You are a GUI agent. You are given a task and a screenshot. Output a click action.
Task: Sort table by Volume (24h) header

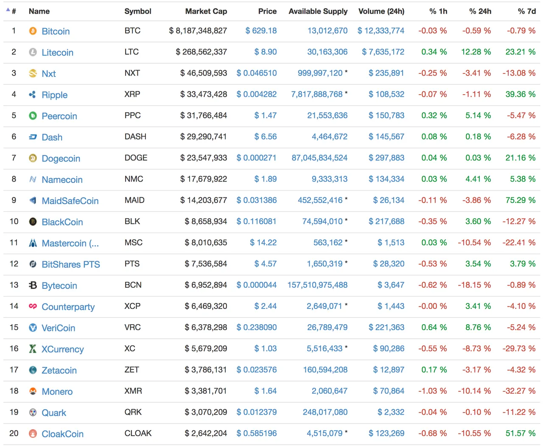381,11
